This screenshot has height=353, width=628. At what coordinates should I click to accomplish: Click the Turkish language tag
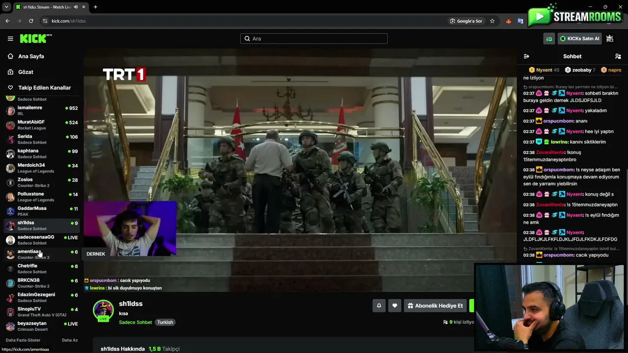click(165, 322)
